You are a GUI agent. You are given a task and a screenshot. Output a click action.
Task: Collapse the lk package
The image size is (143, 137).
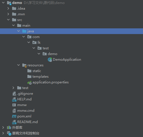tap(29, 43)
